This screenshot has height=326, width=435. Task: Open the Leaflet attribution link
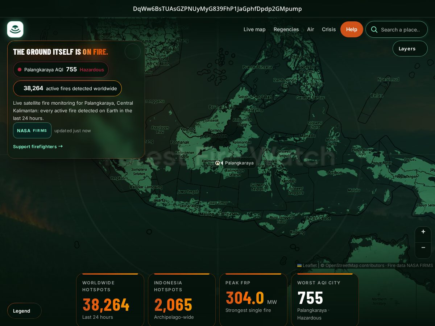pyautogui.click(x=307, y=266)
